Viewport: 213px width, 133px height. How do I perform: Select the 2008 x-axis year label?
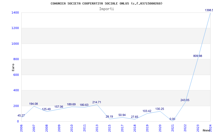(47, 128)
